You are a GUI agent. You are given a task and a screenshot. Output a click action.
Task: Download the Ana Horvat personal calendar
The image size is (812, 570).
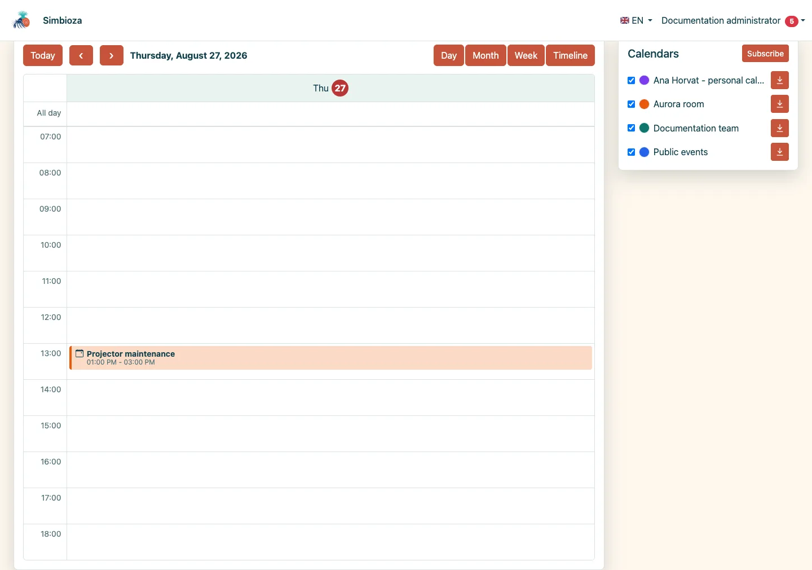pyautogui.click(x=780, y=80)
